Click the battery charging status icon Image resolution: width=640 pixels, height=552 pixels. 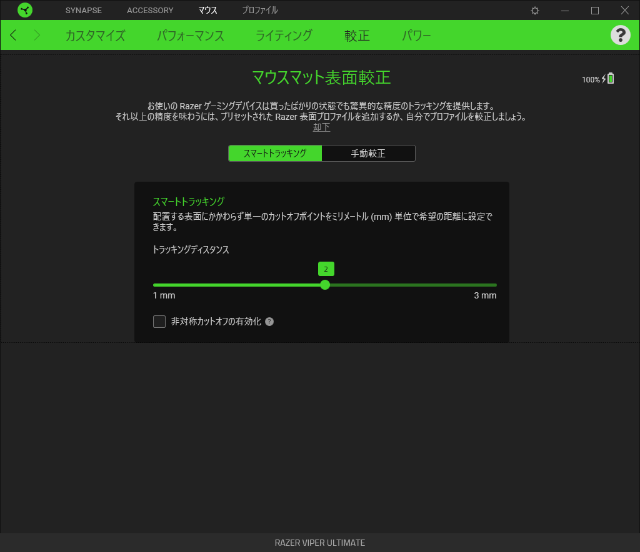tap(607, 78)
